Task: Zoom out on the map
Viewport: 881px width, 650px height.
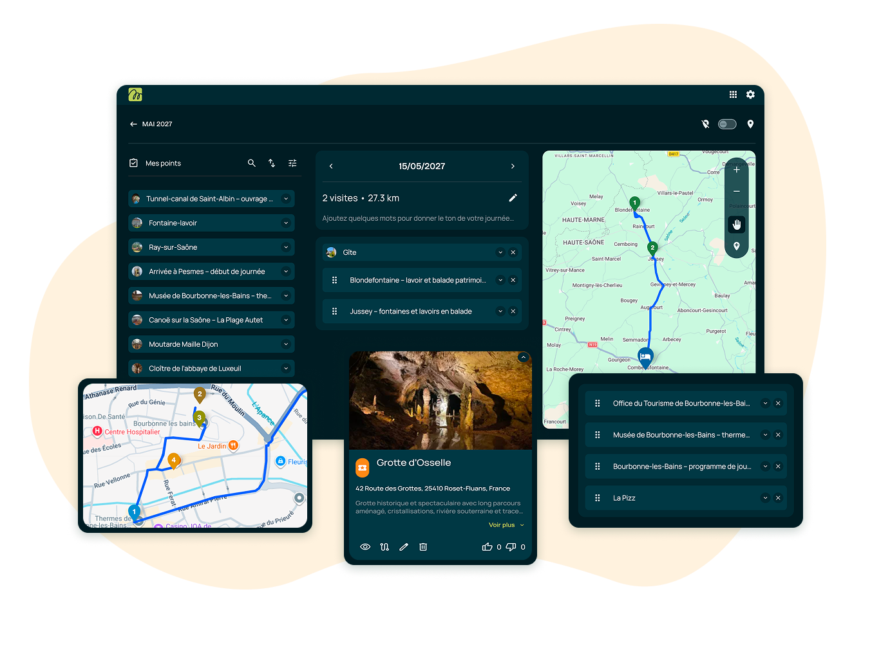Action: pos(737,191)
